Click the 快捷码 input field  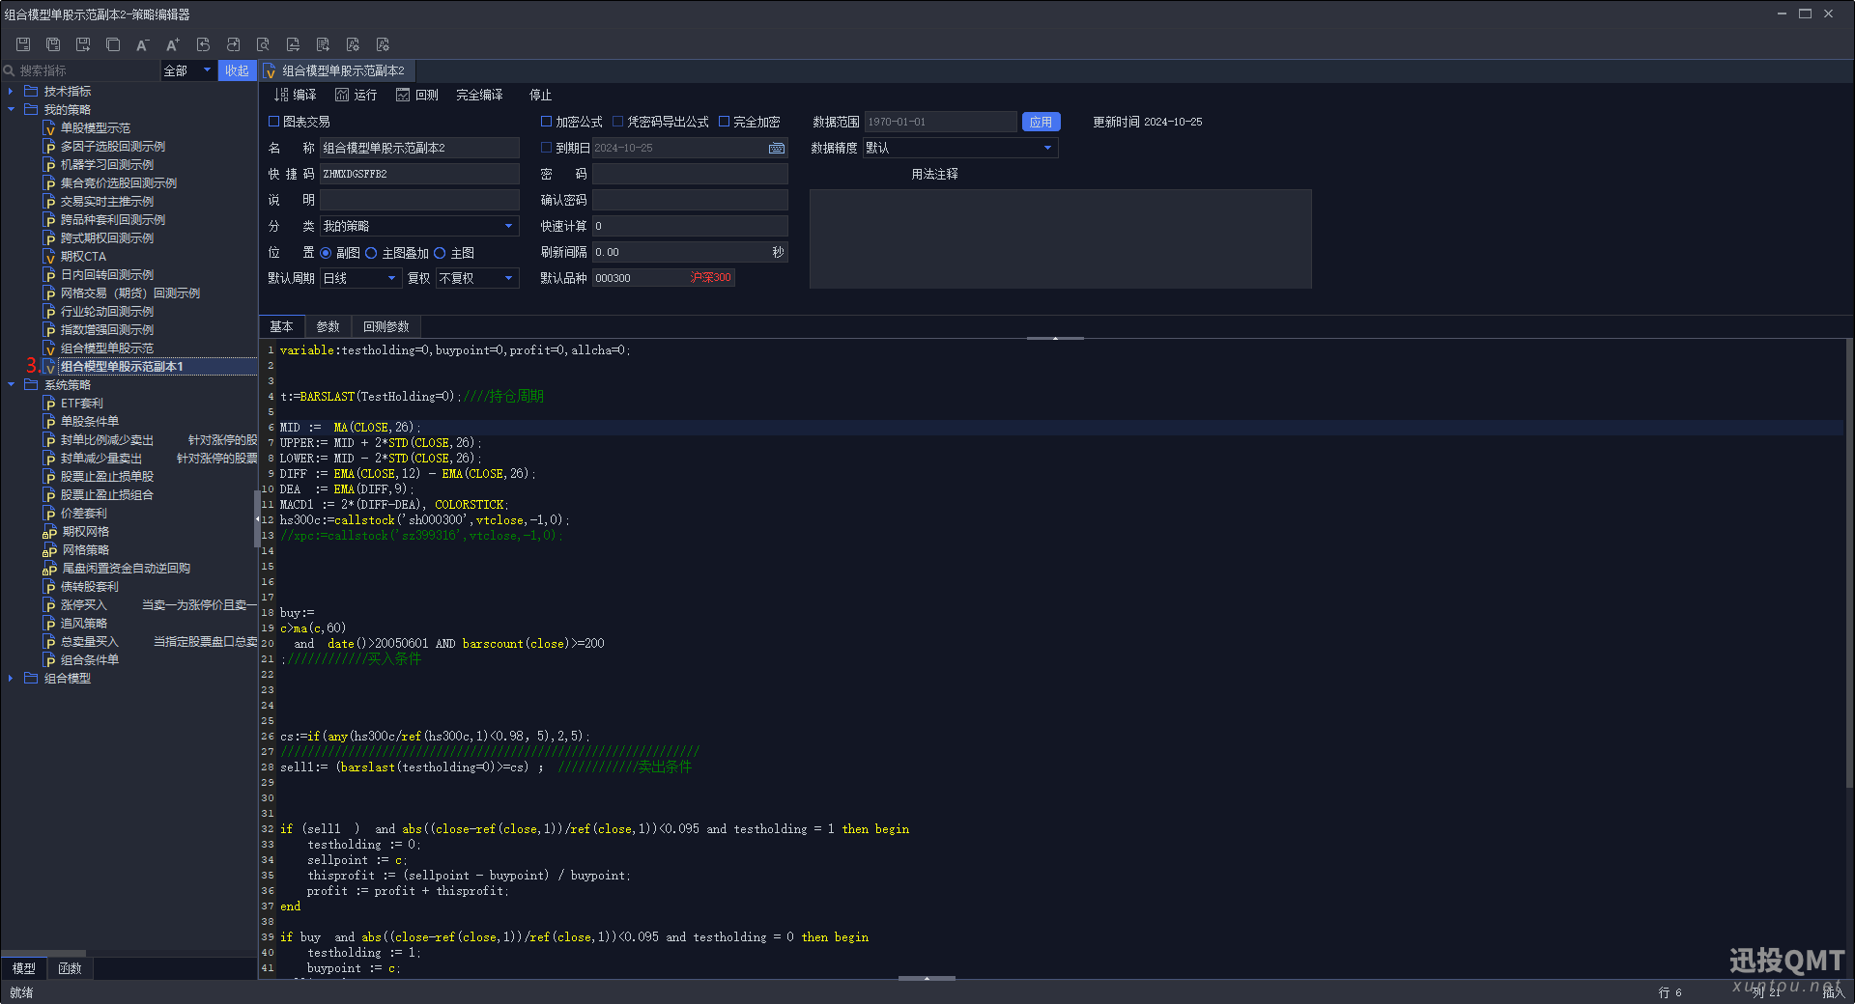[419, 174]
